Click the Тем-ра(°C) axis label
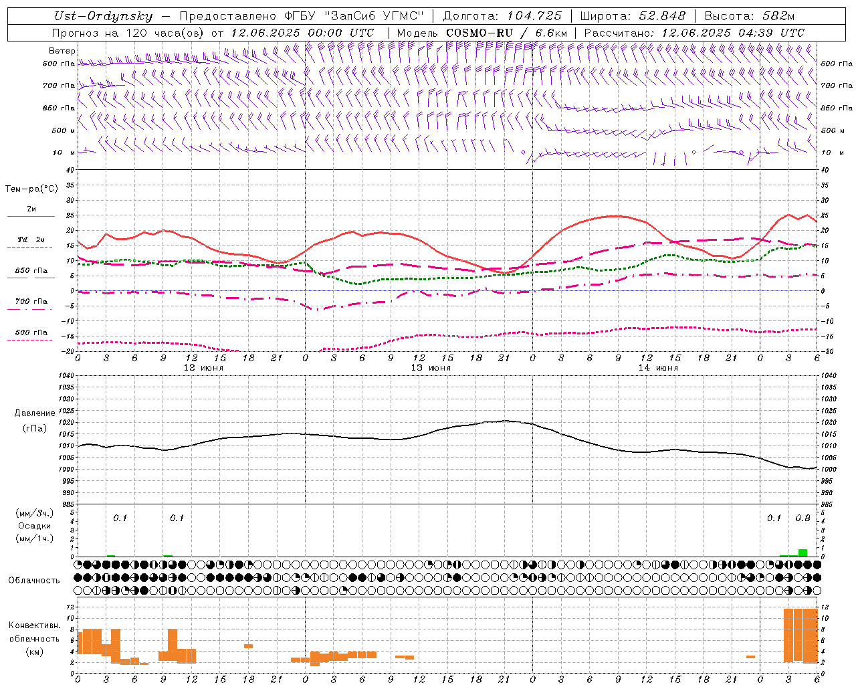 coord(31,189)
